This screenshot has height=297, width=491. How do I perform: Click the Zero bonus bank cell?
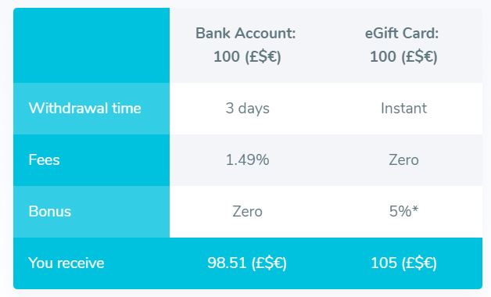click(247, 212)
